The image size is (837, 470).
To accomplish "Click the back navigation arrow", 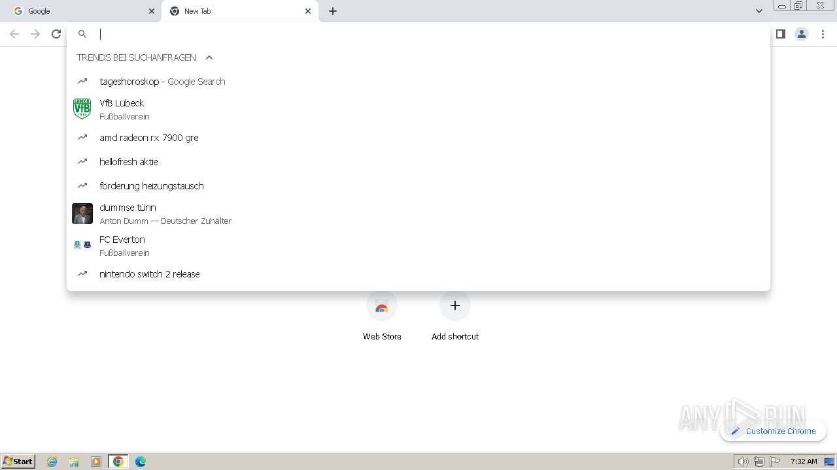I will [x=14, y=34].
